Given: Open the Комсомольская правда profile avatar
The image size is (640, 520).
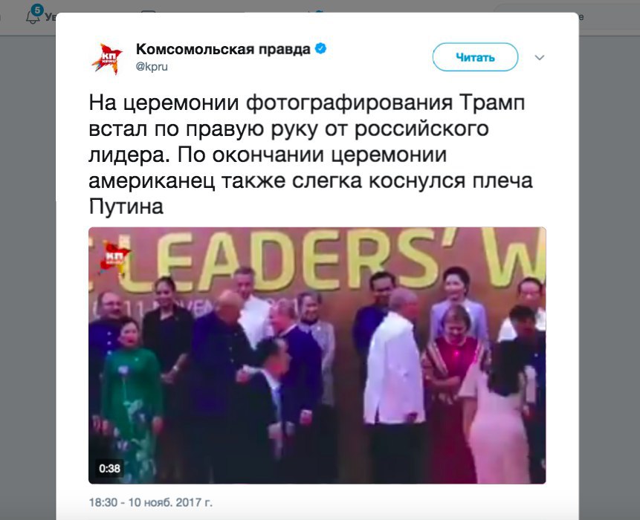Looking at the screenshot, I should 107,59.
